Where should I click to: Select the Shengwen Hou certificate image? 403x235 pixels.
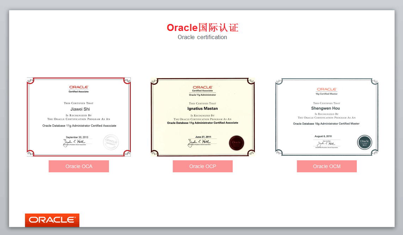pyautogui.click(x=327, y=117)
